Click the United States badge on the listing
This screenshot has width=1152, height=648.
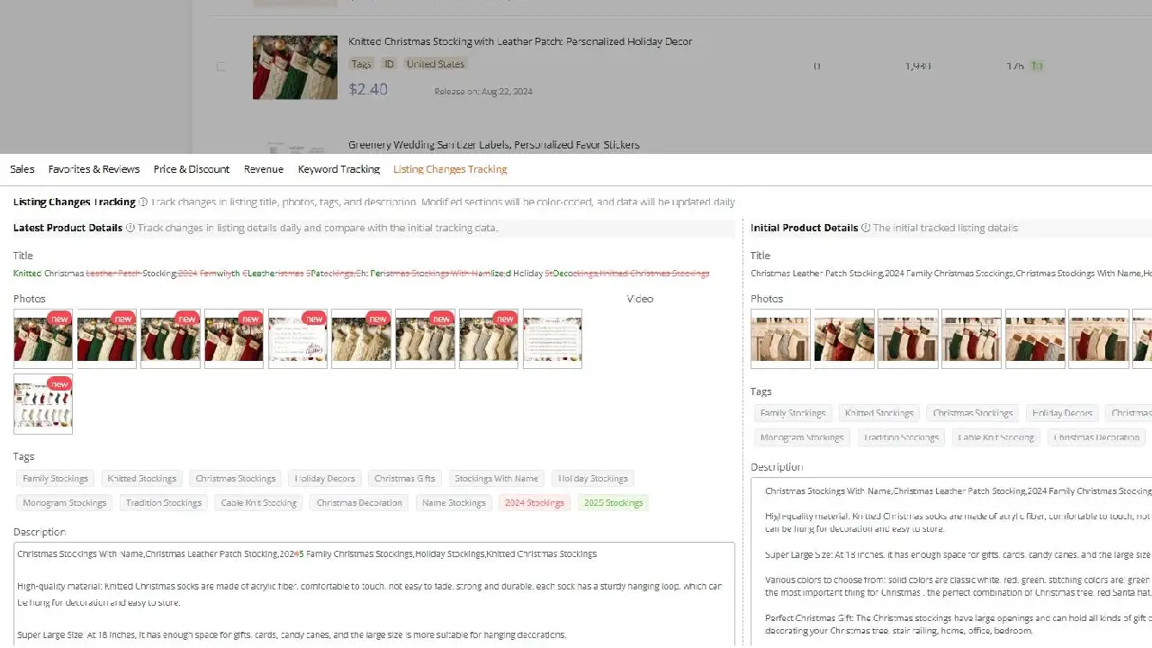pos(435,64)
